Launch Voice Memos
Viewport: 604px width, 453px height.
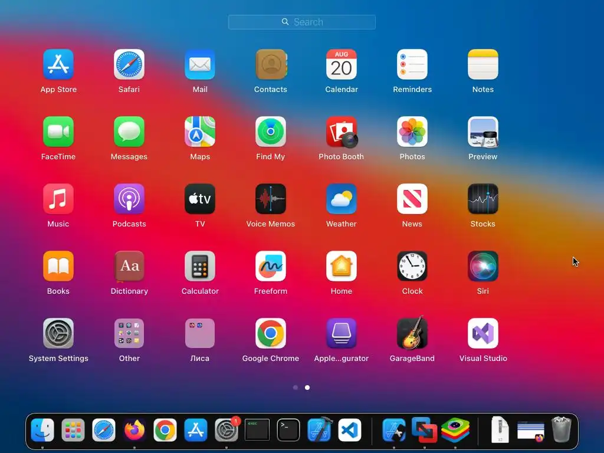(x=271, y=199)
